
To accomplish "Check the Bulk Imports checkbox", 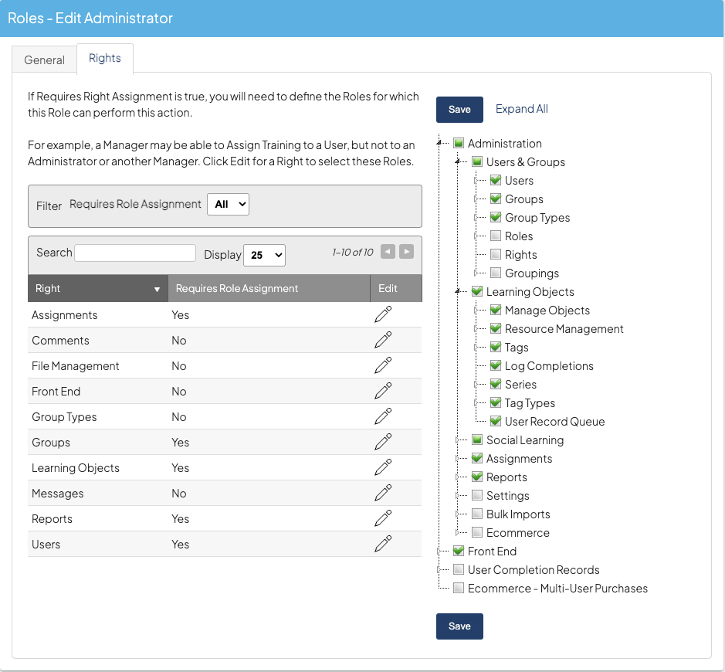I will point(477,514).
